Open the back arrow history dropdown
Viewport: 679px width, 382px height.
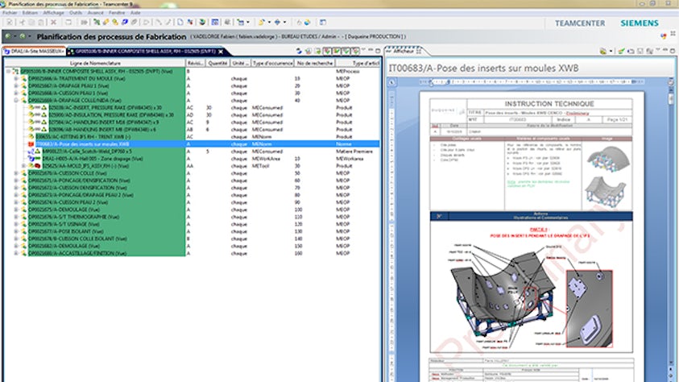(15, 37)
